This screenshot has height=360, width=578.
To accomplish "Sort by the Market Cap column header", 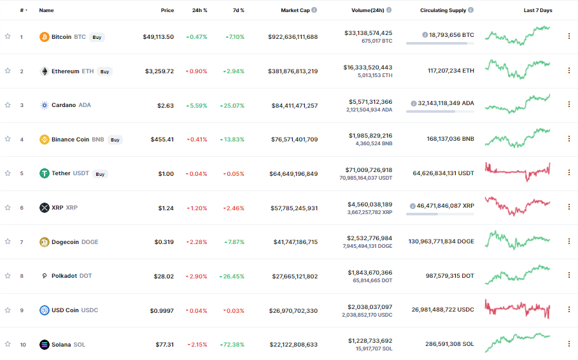I will [x=295, y=10].
